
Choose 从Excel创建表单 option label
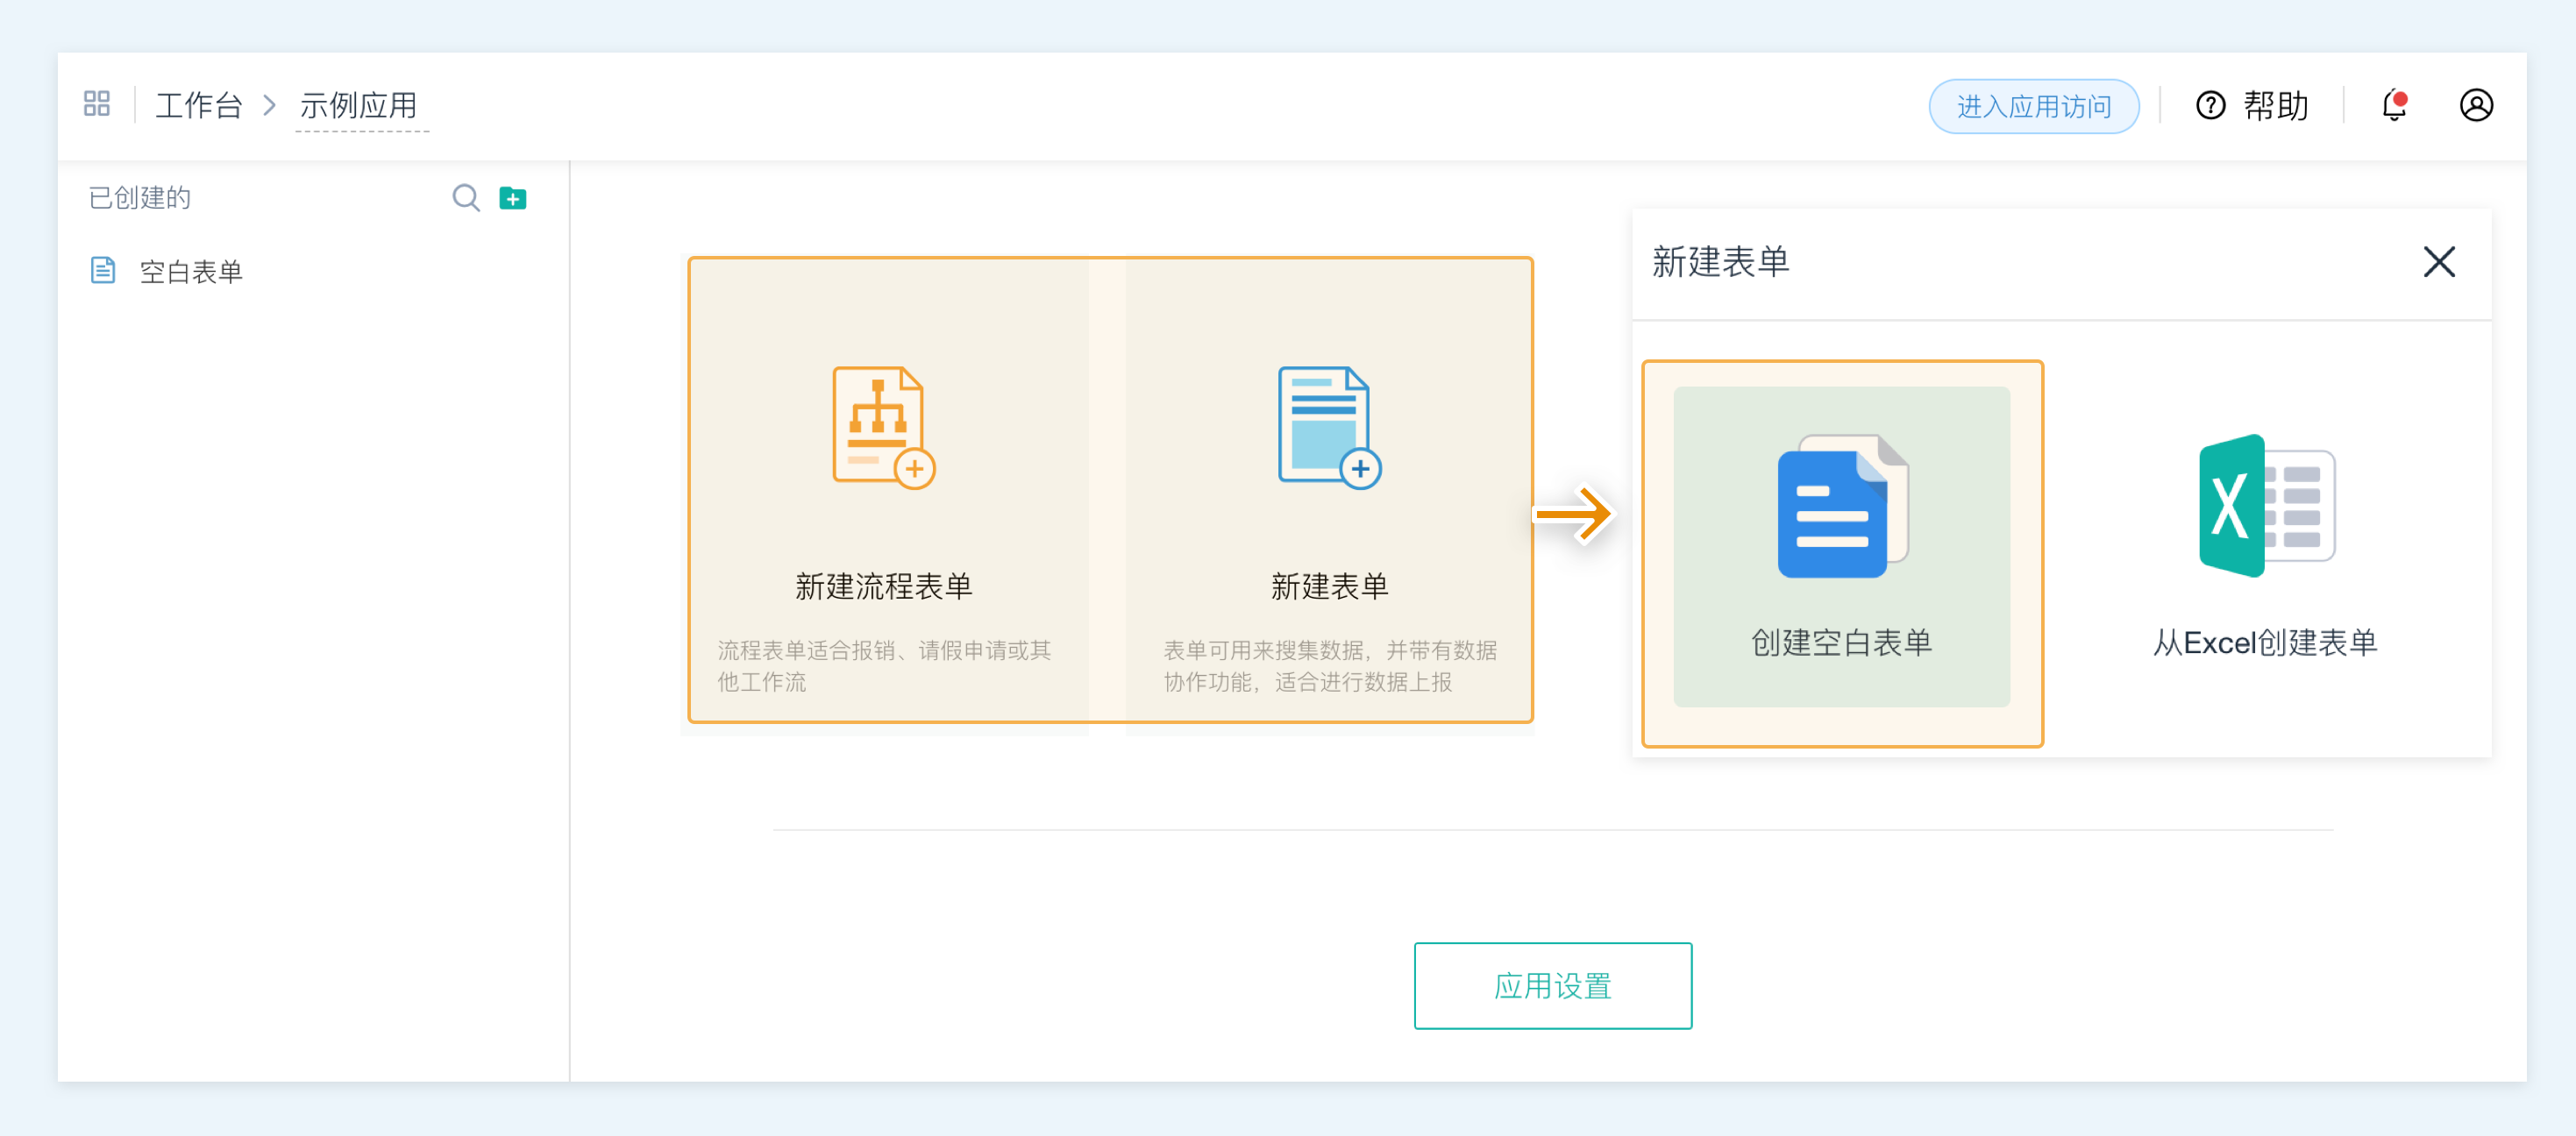tap(2265, 642)
